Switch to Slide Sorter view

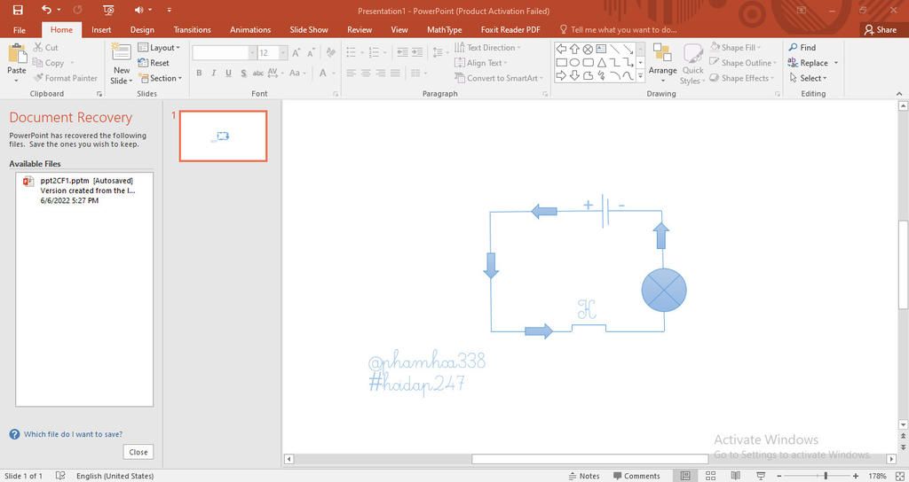point(710,476)
